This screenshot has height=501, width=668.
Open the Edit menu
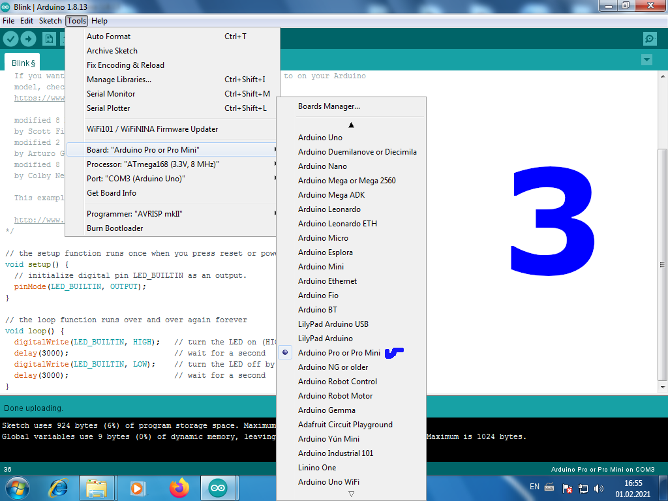click(x=26, y=21)
